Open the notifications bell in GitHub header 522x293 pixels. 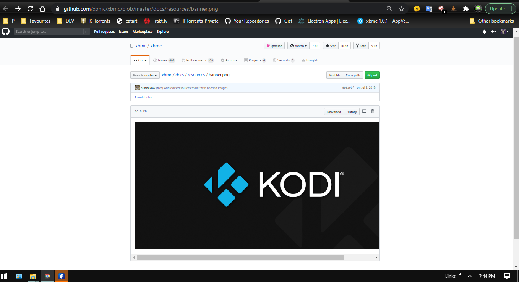pos(485,32)
